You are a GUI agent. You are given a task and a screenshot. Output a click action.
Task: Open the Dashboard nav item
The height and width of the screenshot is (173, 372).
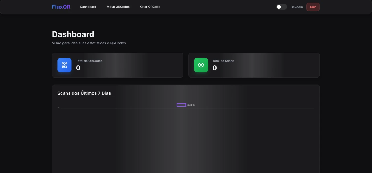[x=88, y=7]
